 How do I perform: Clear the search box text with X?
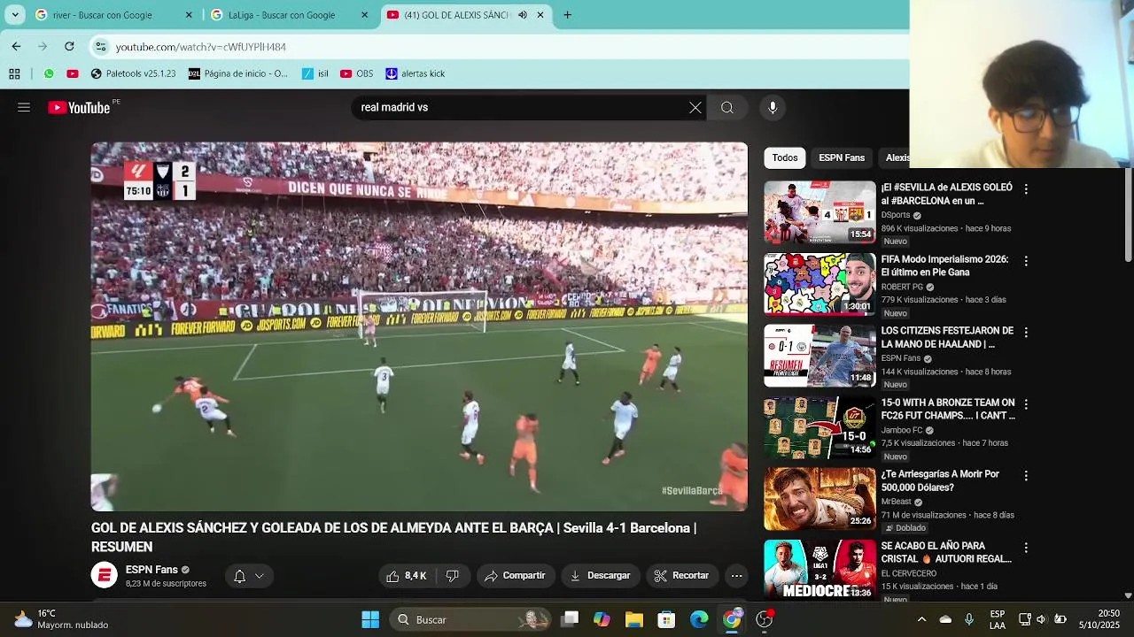[695, 108]
